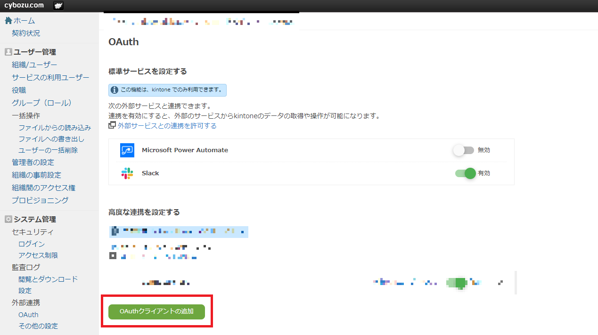The height and width of the screenshot is (335, 598).
Task: Click the OAuth page heading
Action: click(x=123, y=41)
